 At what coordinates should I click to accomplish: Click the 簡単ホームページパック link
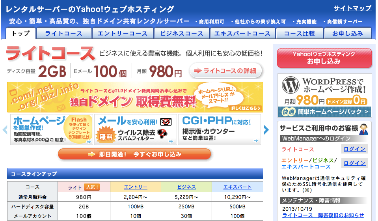coord(324,112)
